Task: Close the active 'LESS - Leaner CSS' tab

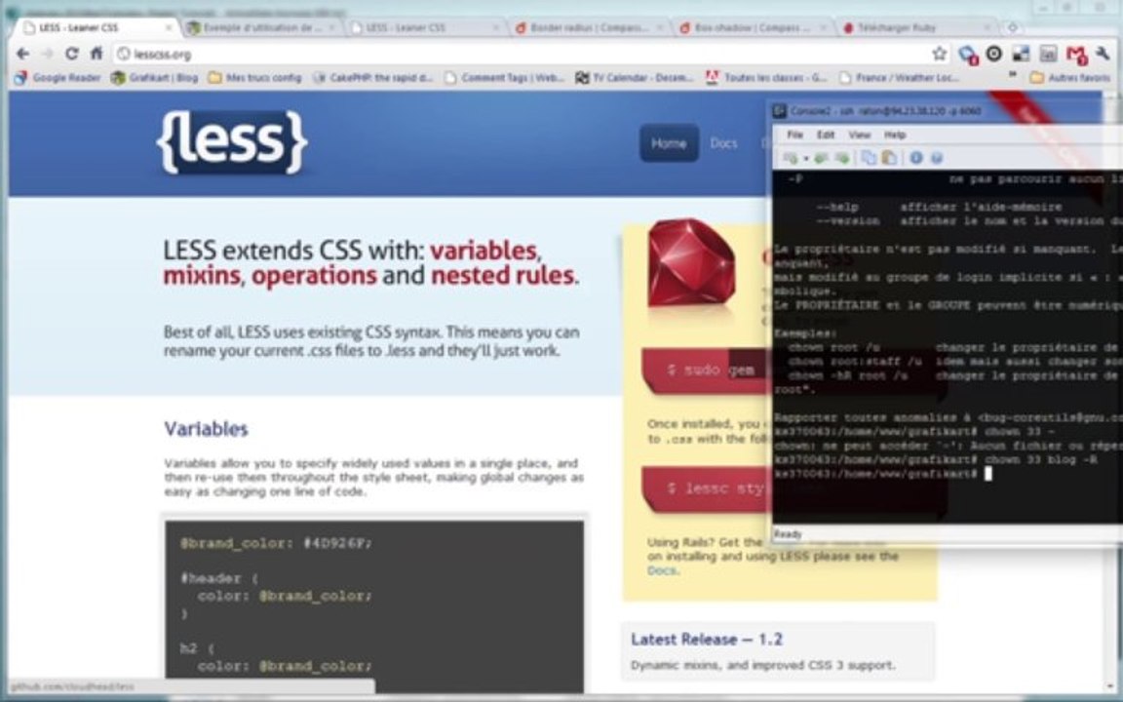Action: 170,28
